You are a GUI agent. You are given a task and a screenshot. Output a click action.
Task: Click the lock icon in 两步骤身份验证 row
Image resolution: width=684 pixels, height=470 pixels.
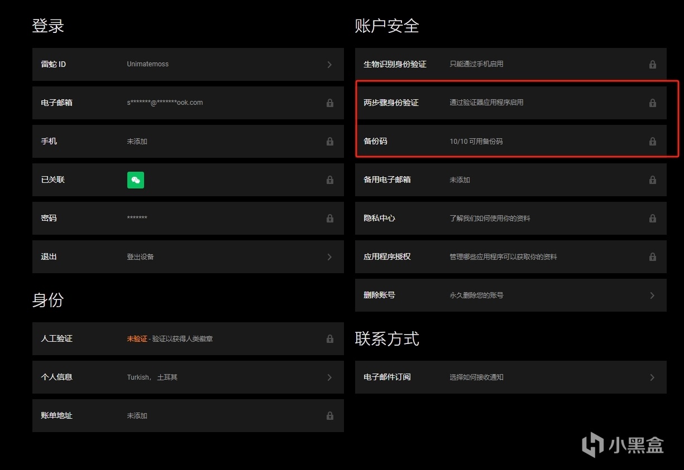[653, 103]
